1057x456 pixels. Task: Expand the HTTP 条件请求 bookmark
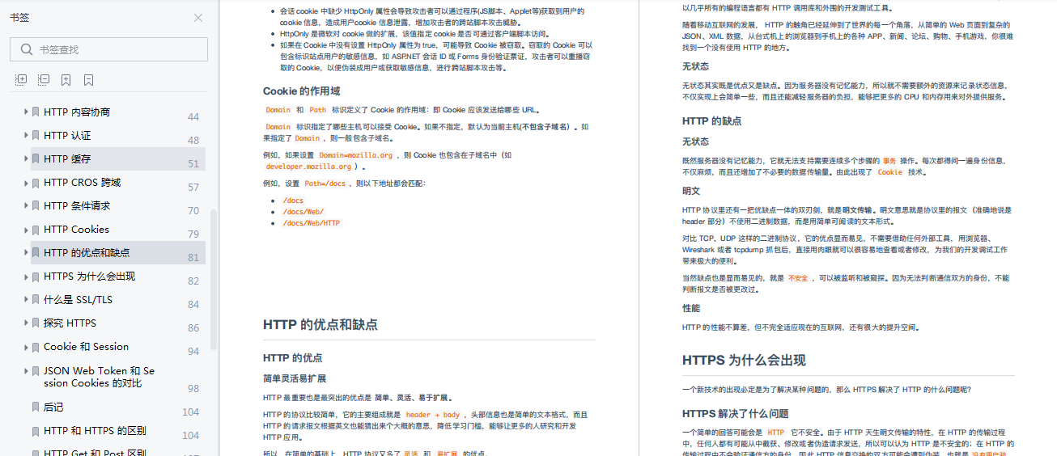(x=26, y=205)
